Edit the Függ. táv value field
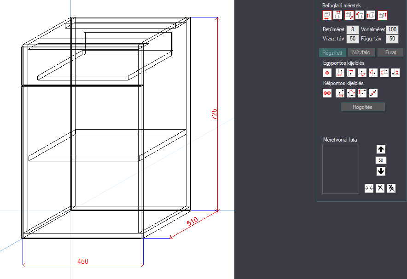The height and width of the screenshot is (279, 407). point(392,39)
